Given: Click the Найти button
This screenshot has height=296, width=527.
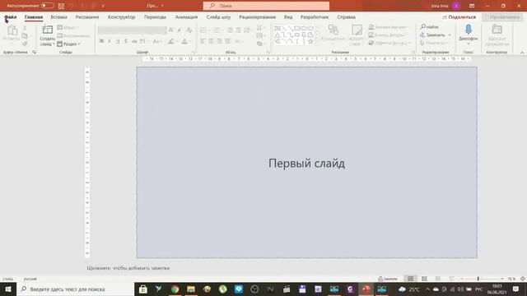Looking at the screenshot, I should click(430, 27).
